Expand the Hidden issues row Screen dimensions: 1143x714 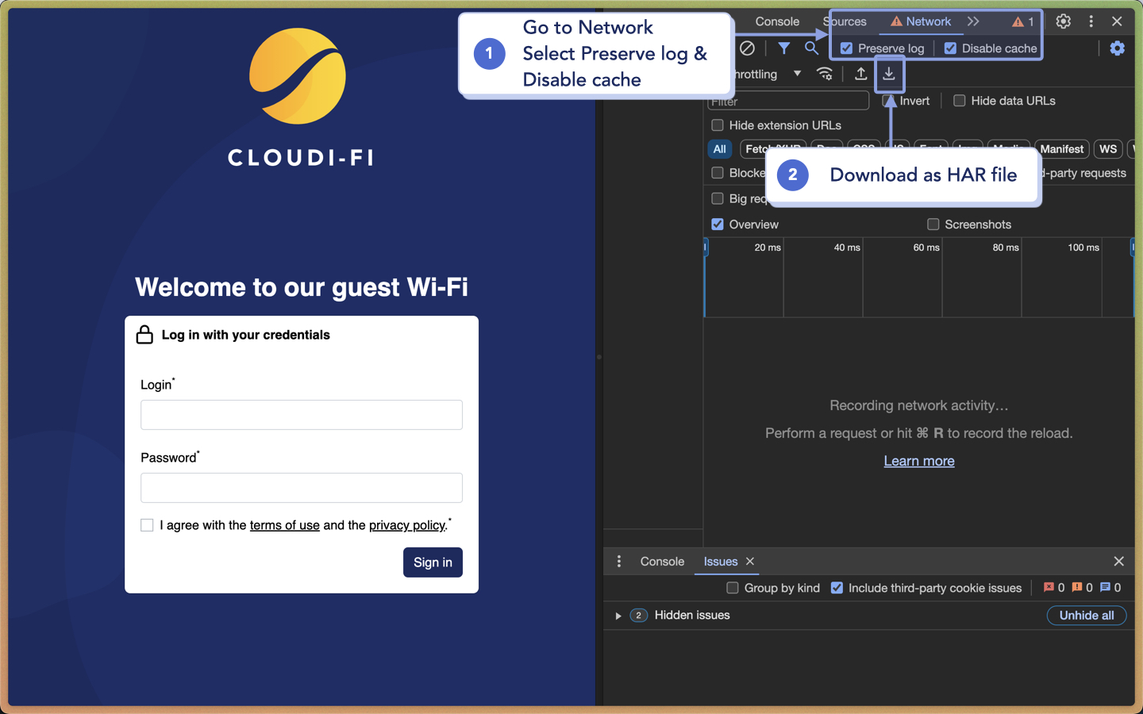pos(618,616)
